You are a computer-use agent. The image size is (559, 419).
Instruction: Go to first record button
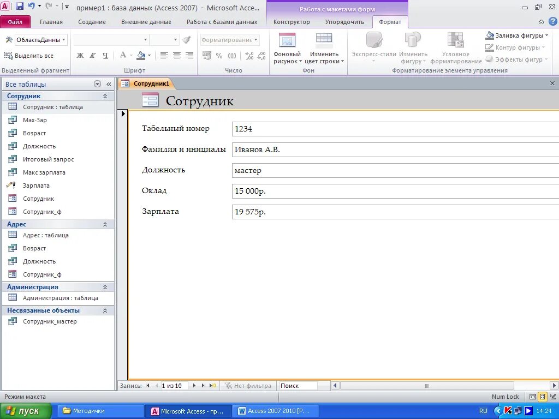pyautogui.click(x=147, y=386)
